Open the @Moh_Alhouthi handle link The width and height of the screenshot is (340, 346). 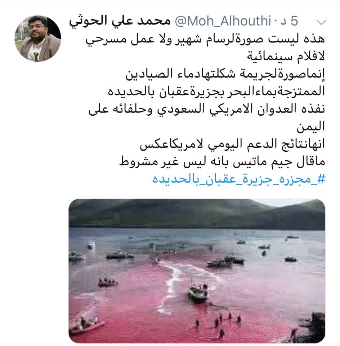223,21
